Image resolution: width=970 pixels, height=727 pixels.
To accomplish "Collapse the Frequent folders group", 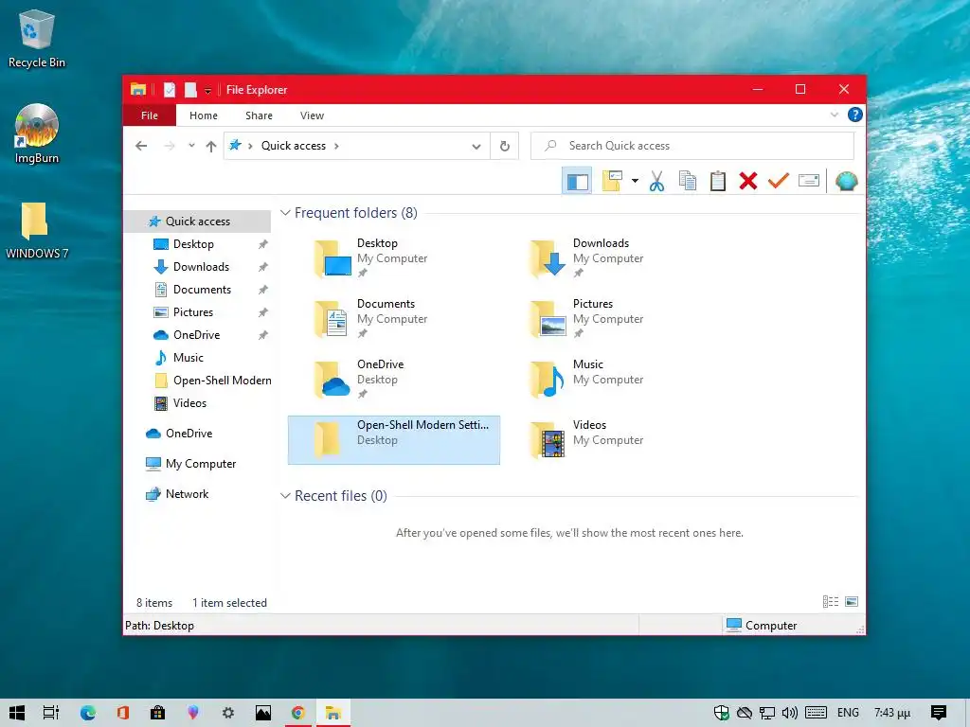I will coord(285,213).
